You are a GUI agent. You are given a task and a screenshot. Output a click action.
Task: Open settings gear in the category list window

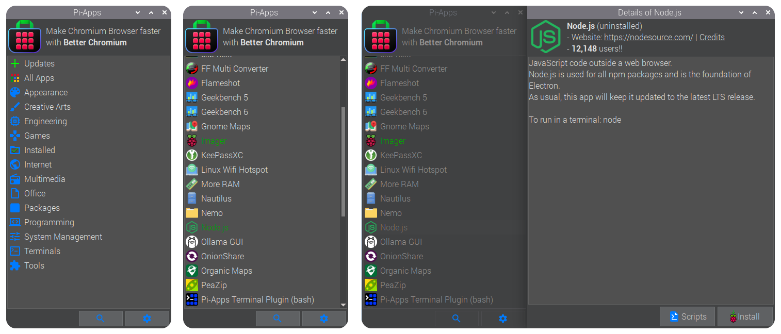(147, 319)
